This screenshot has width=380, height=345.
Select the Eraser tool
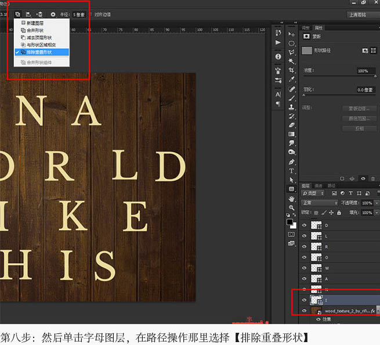[x=292, y=125]
